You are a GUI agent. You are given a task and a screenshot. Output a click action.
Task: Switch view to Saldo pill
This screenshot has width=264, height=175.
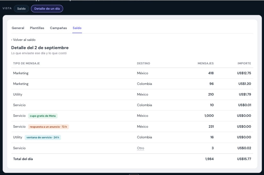click(x=21, y=8)
